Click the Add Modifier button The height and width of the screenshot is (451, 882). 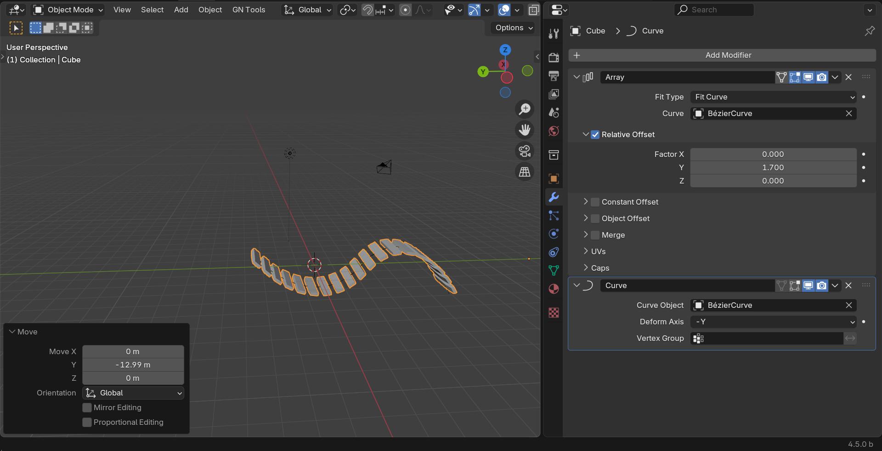click(722, 55)
